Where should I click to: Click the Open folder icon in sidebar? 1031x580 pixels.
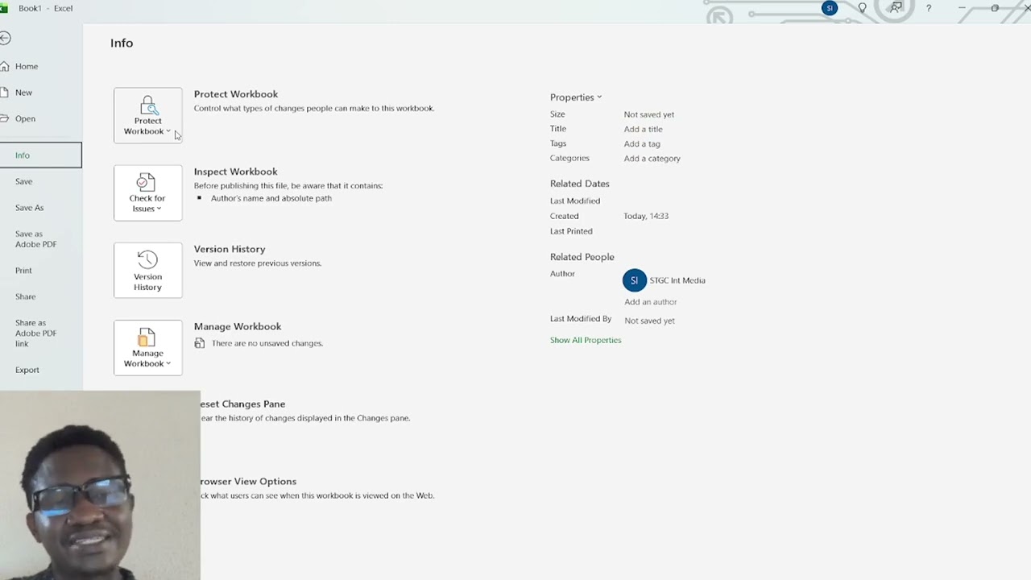[5, 118]
